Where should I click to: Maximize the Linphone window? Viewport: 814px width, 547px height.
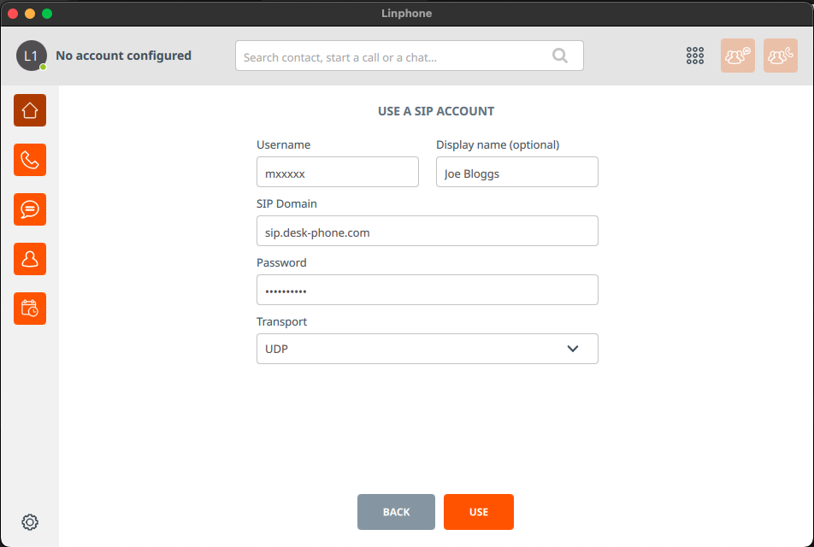click(x=47, y=14)
